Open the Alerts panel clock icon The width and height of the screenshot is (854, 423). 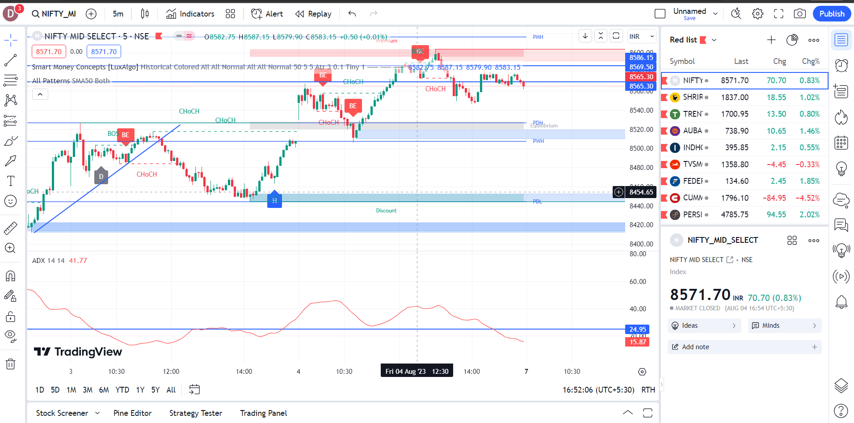click(841, 65)
